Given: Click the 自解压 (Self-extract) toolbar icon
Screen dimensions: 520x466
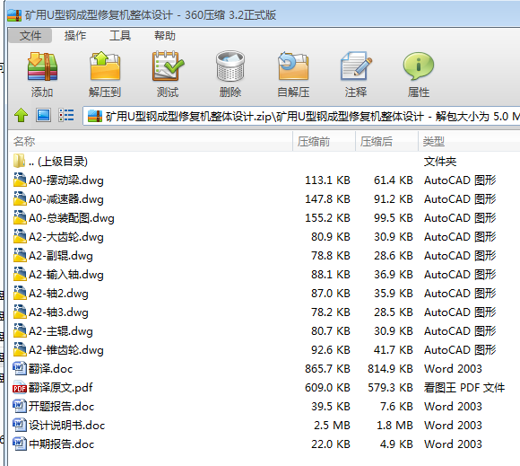Looking at the screenshot, I should (x=293, y=66).
